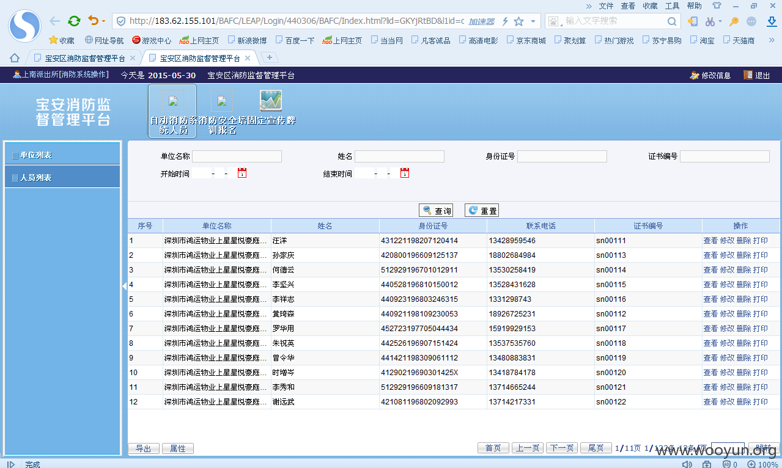This screenshot has height=468, width=782.
Task: Click phone number 13714665244
Action: coord(512,387)
